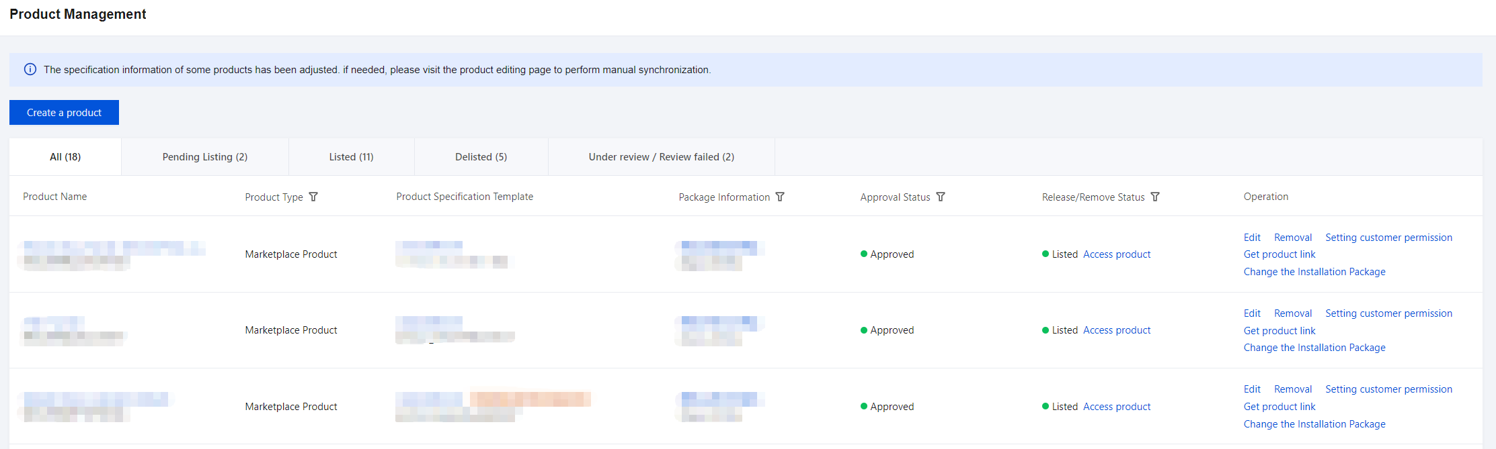Click Get product link in first row
This screenshot has width=1496, height=449.
pos(1280,254)
